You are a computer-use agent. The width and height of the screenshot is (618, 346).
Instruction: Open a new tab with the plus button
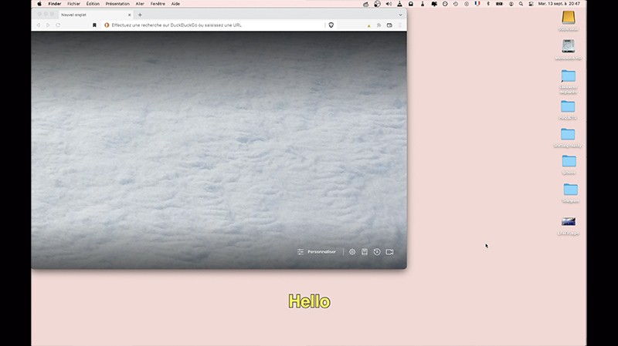point(140,15)
